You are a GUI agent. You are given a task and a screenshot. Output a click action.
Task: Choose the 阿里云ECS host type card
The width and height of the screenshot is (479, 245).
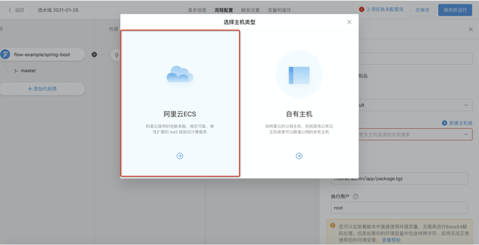tap(180, 103)
